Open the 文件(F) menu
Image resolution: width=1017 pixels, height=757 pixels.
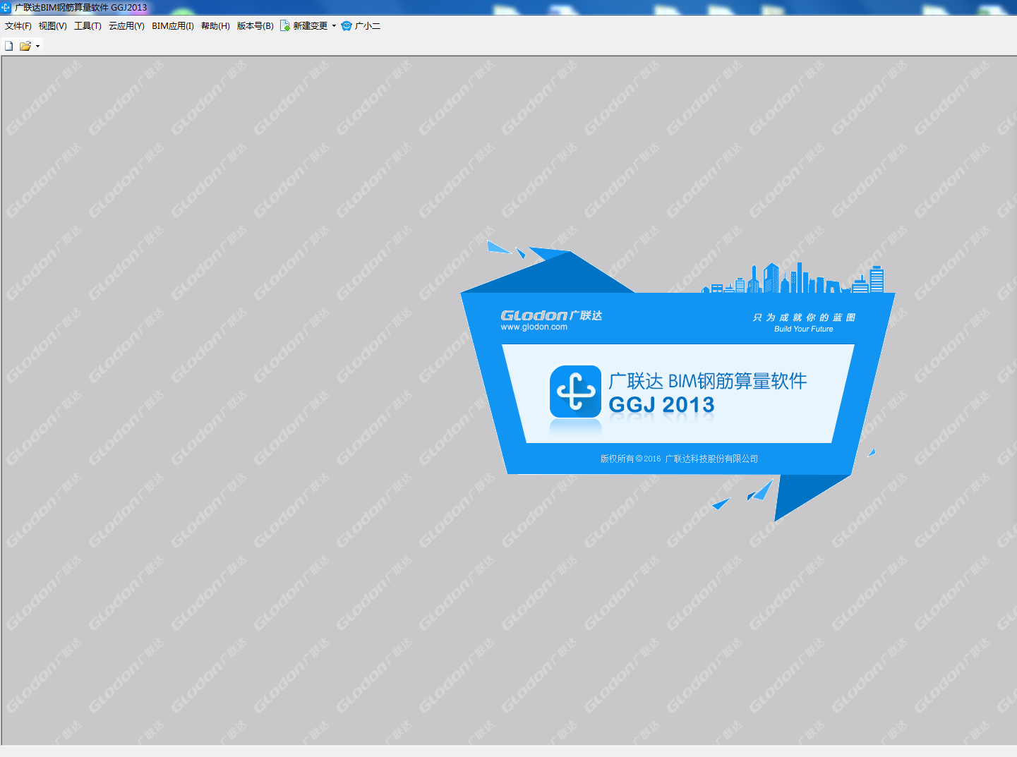click(x=18, y=26)
